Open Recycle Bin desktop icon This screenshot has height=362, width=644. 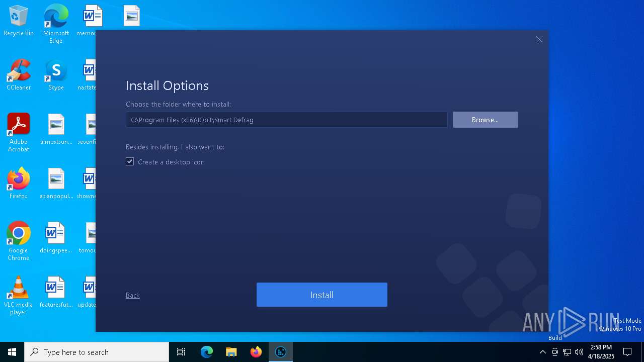click(x=19, y=21)
